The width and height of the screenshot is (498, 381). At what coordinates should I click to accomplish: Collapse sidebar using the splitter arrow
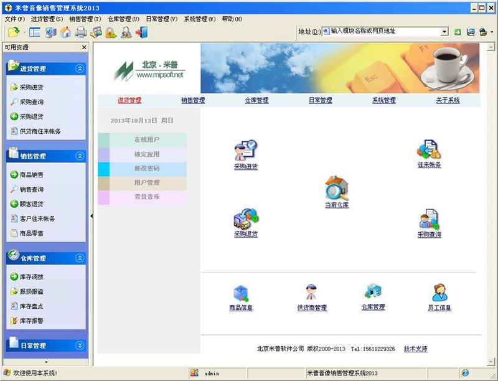pos(92,216)
